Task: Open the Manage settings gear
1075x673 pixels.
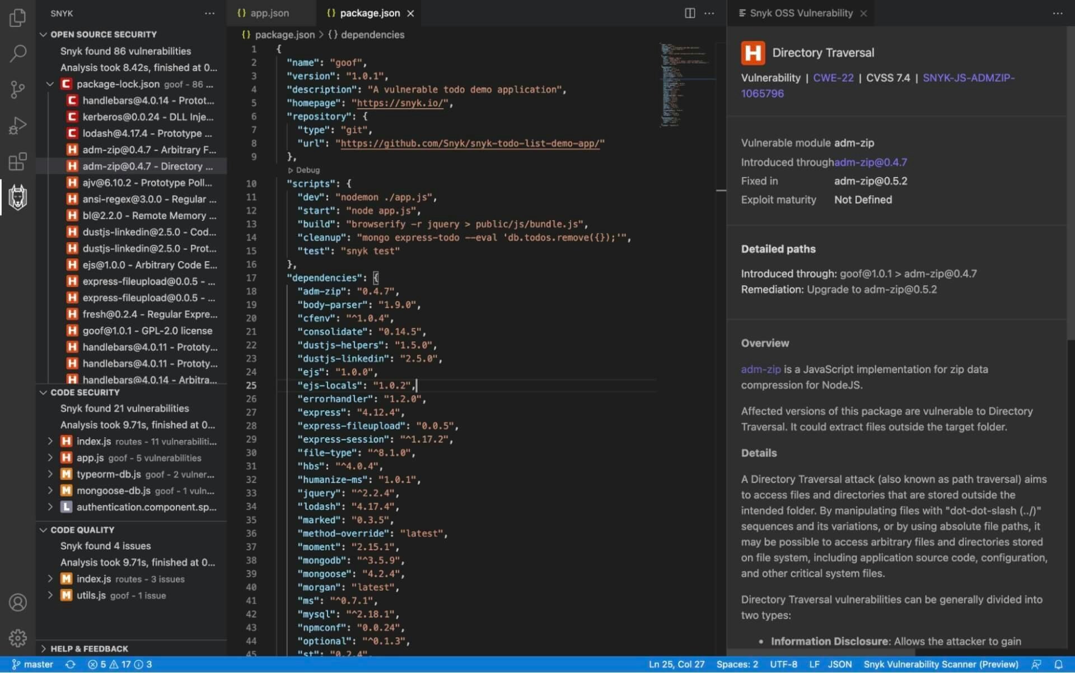Action: tap(17, 638)
